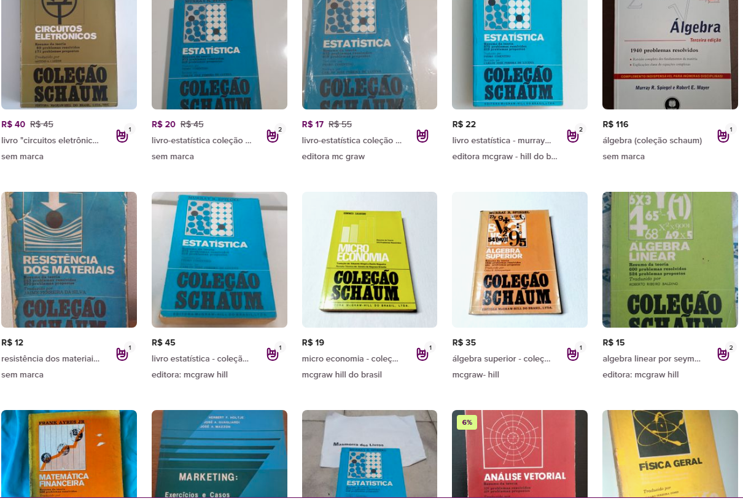Open the green Álgebra Linear book photo

pyautogui.click(x=670, y=259)
